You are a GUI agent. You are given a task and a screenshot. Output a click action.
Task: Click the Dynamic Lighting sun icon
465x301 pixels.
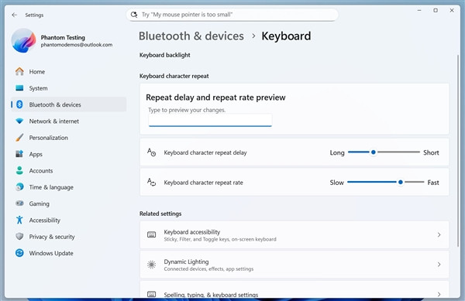pos(152,265)
